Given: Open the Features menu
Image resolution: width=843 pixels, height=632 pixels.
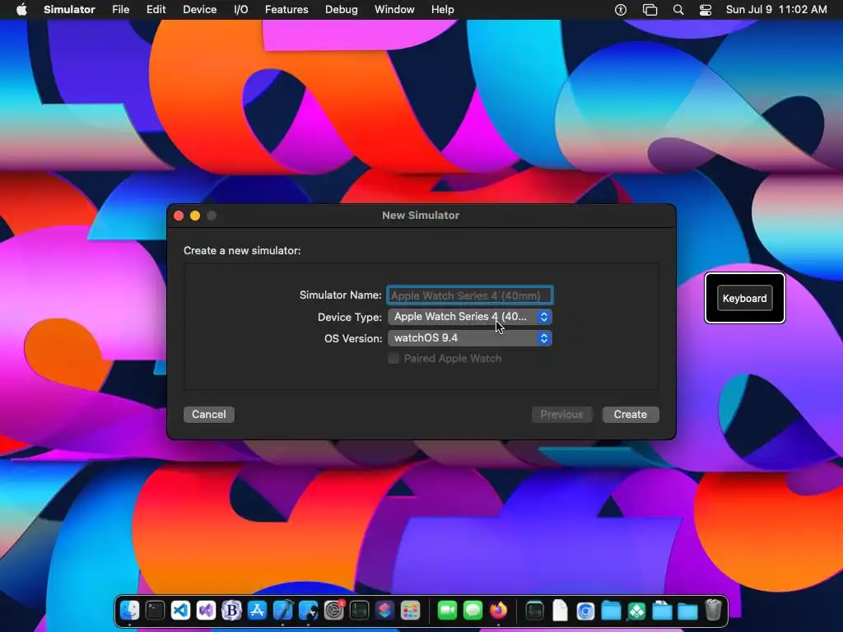Looking at the screenshot, I should [x=286, y=10].
